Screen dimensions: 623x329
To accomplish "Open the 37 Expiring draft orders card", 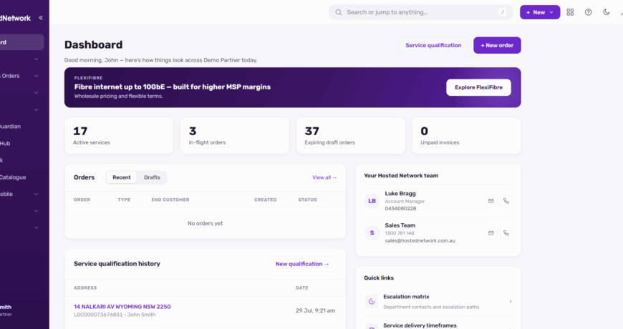I will point(350,135).
